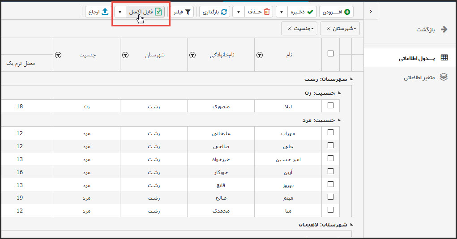Viewport: 457px width, 239px height.
Task: Click the ذخیره (Save) button
Action: (302, 12)
